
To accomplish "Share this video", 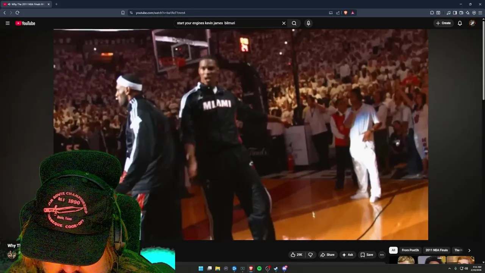I will coord(328,255).
